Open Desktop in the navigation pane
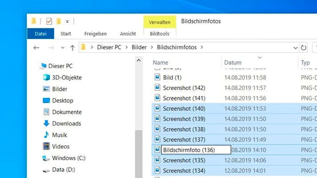The width and height of the screenshot is (317, 178). point(63,101)
